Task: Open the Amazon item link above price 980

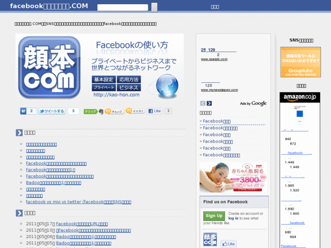Action: pos(293,223)
